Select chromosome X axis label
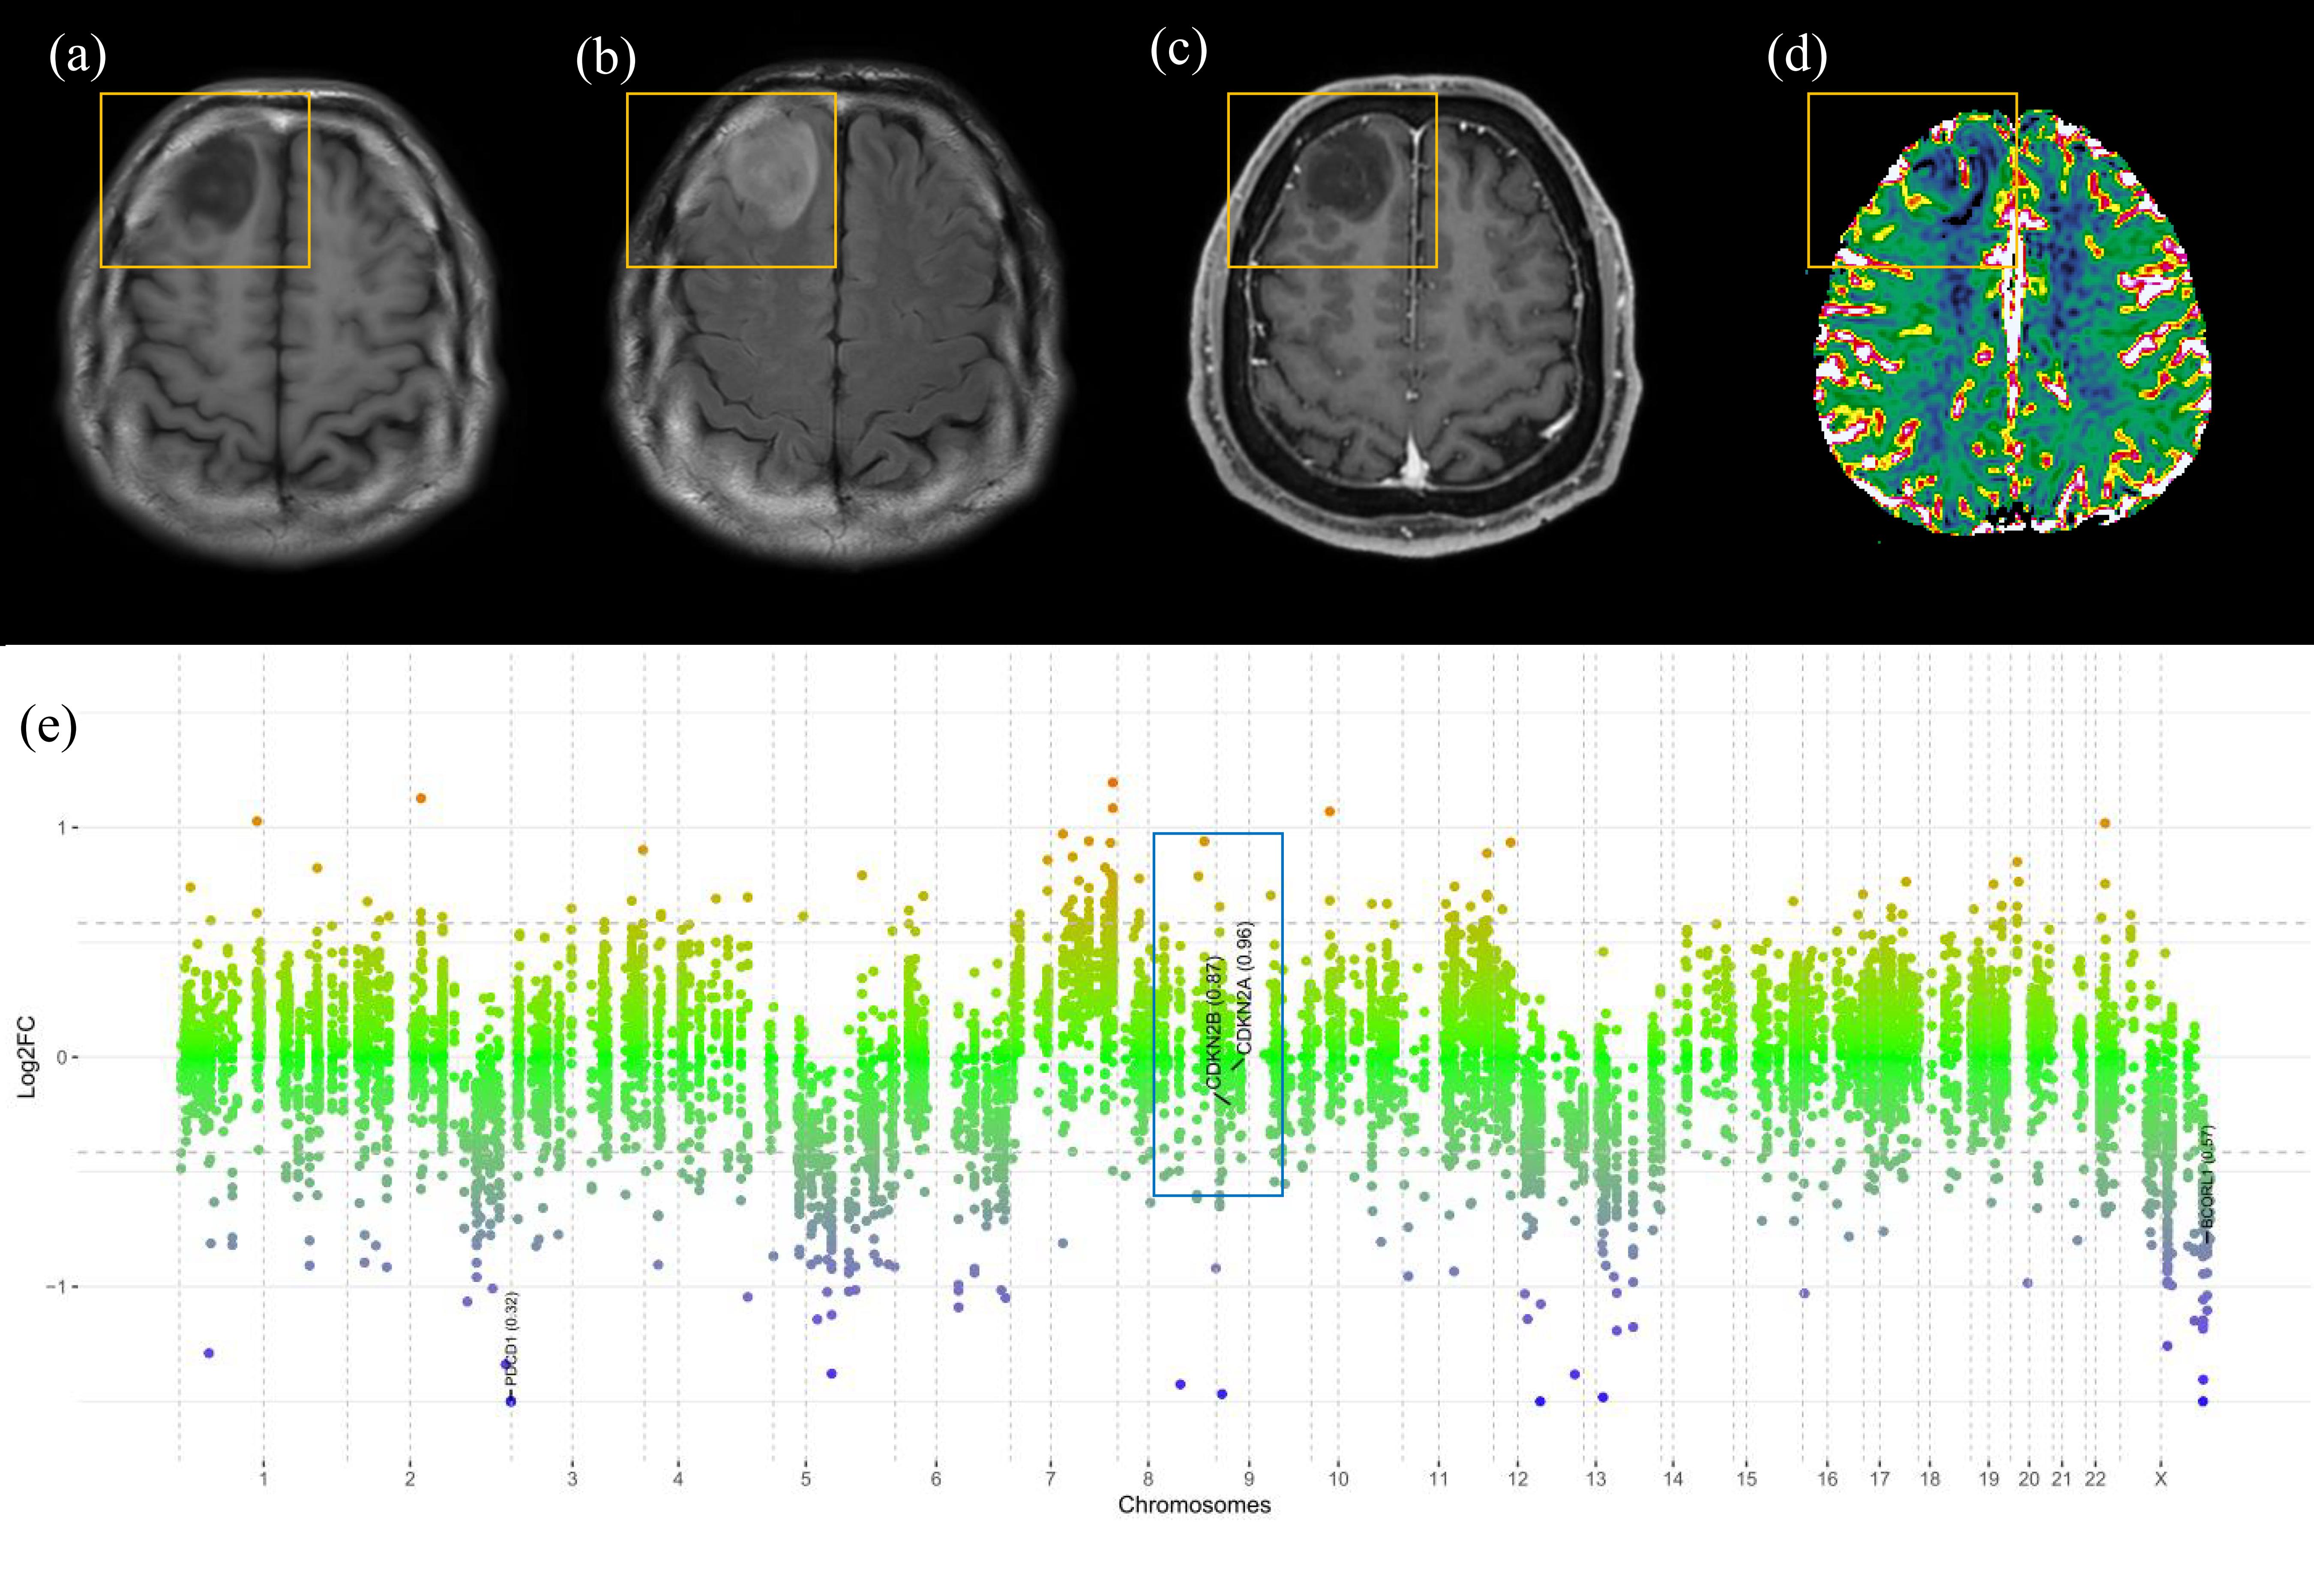Image resolution: width=2314 pixels, height=1596 pixels. [x=2160, y=1479]
